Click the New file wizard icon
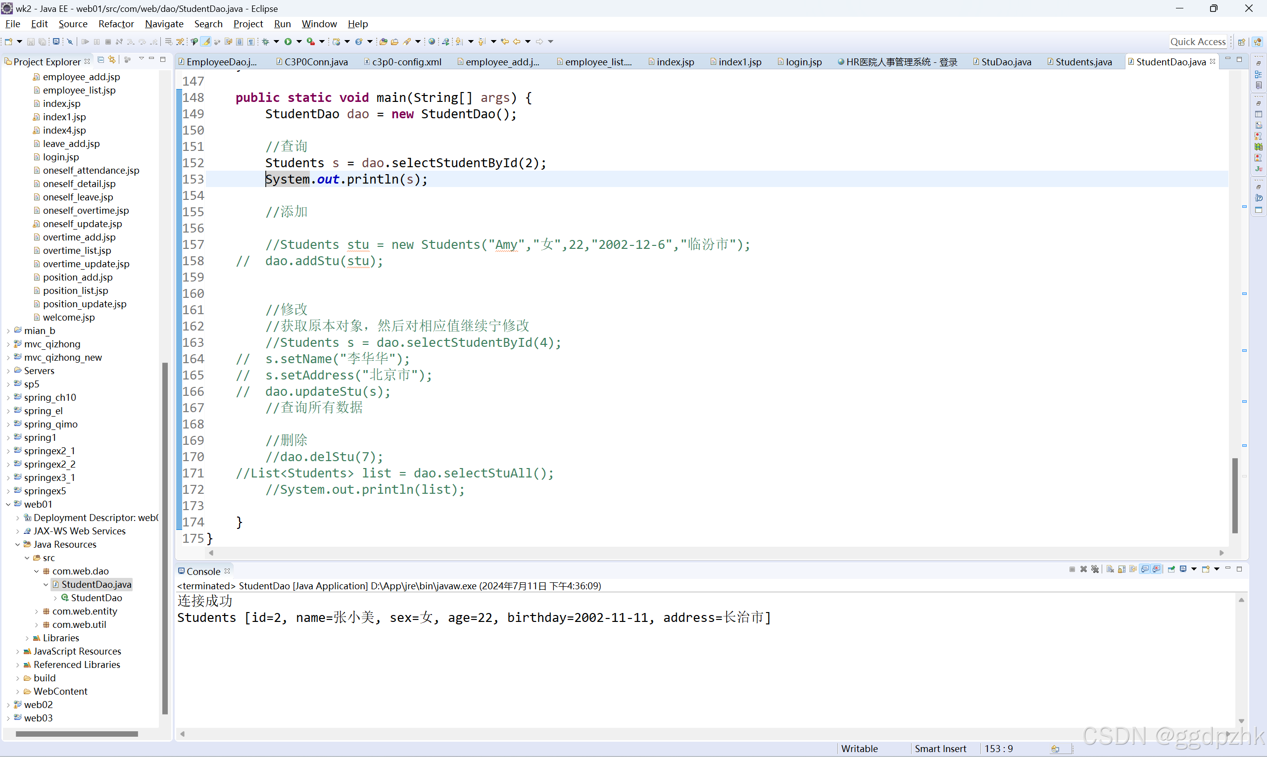This screenshot has width=1267, height=757. pyautogui.click(x=8, y=42)
